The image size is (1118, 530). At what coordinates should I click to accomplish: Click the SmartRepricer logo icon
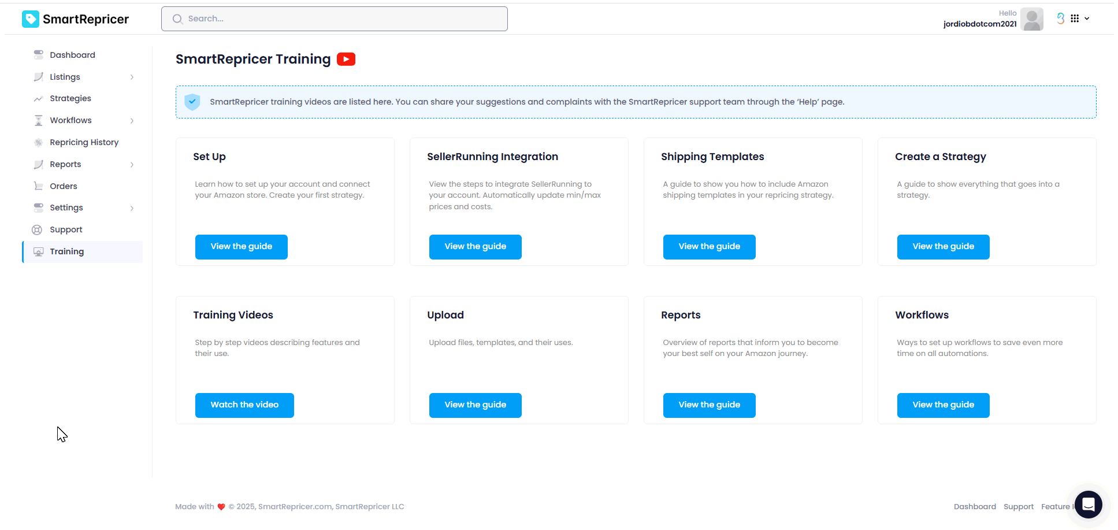point(31,19)
